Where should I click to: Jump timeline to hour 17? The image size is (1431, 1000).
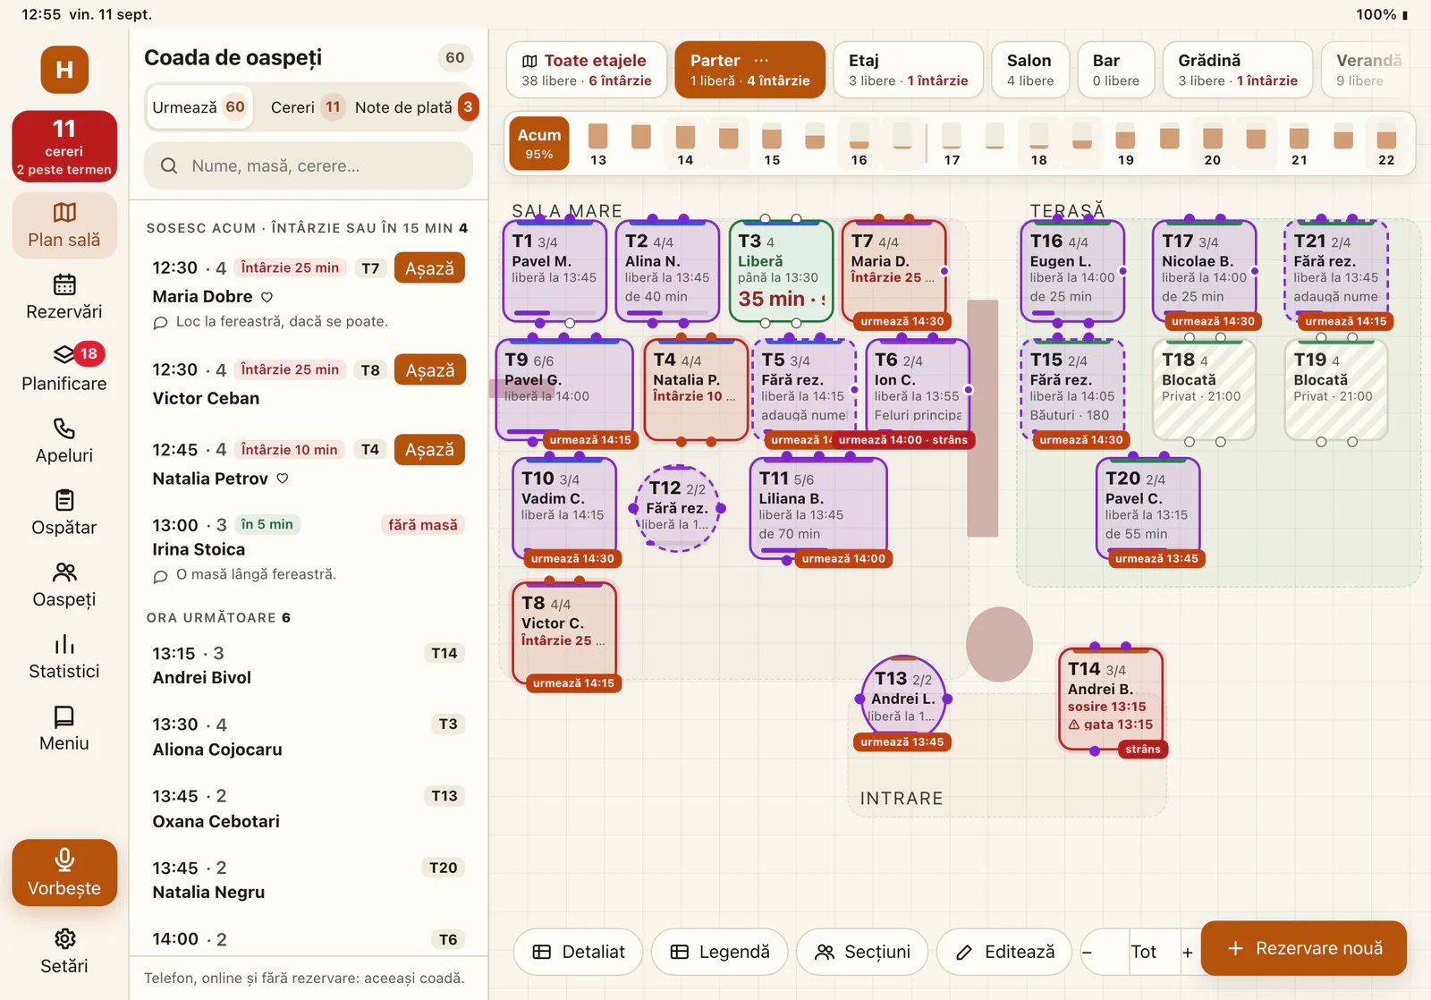coord(952,144)
